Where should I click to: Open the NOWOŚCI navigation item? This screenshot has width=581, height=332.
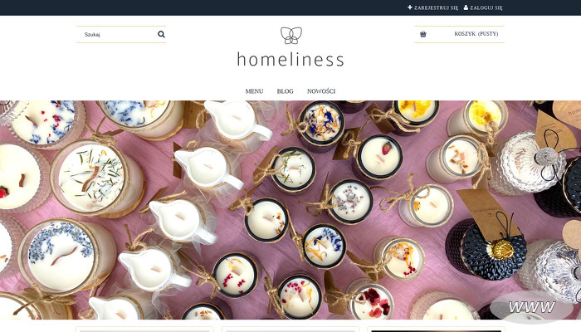[x=321, y=91]
